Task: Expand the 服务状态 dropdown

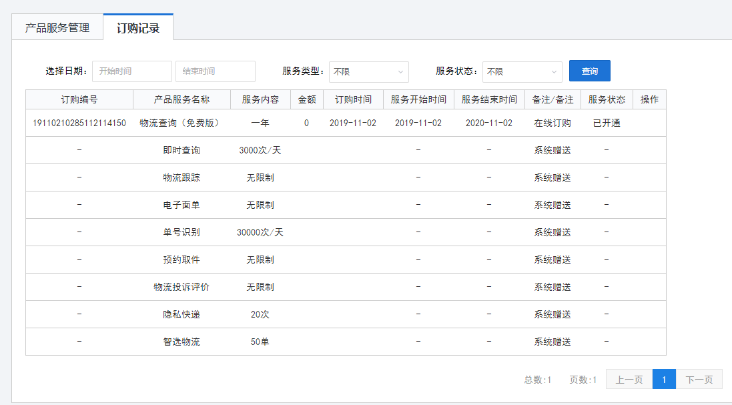Action: pyautogui.click(x=522, y=71)
